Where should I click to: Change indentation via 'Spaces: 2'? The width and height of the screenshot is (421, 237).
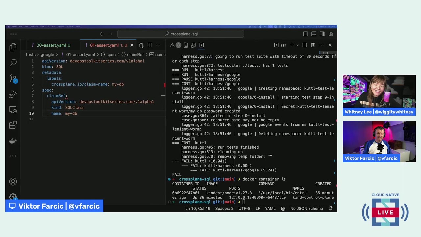224,209
